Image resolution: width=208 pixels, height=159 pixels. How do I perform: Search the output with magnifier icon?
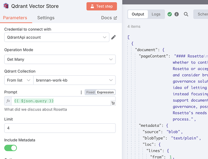(186, 14)
